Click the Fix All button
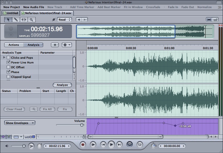Viewport: 223px width, 153px height. point(47,109)
